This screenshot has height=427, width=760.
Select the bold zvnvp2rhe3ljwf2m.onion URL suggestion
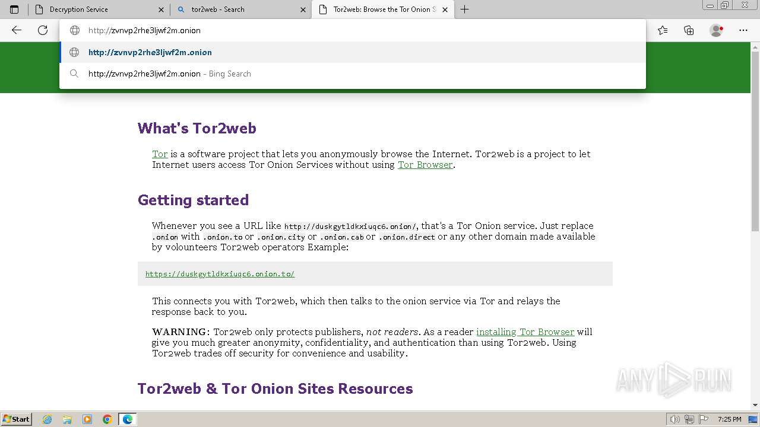click(353, 52)
